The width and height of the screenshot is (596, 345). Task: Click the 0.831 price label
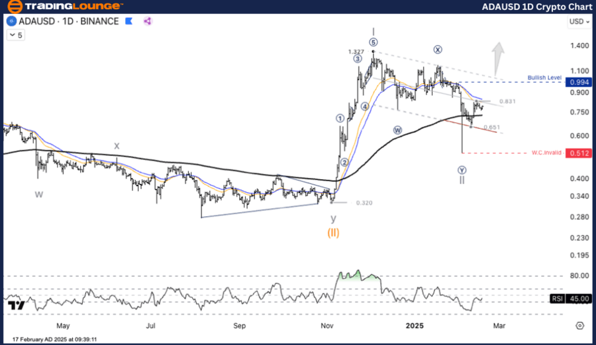pyautogui.click(x=507, y=101)
